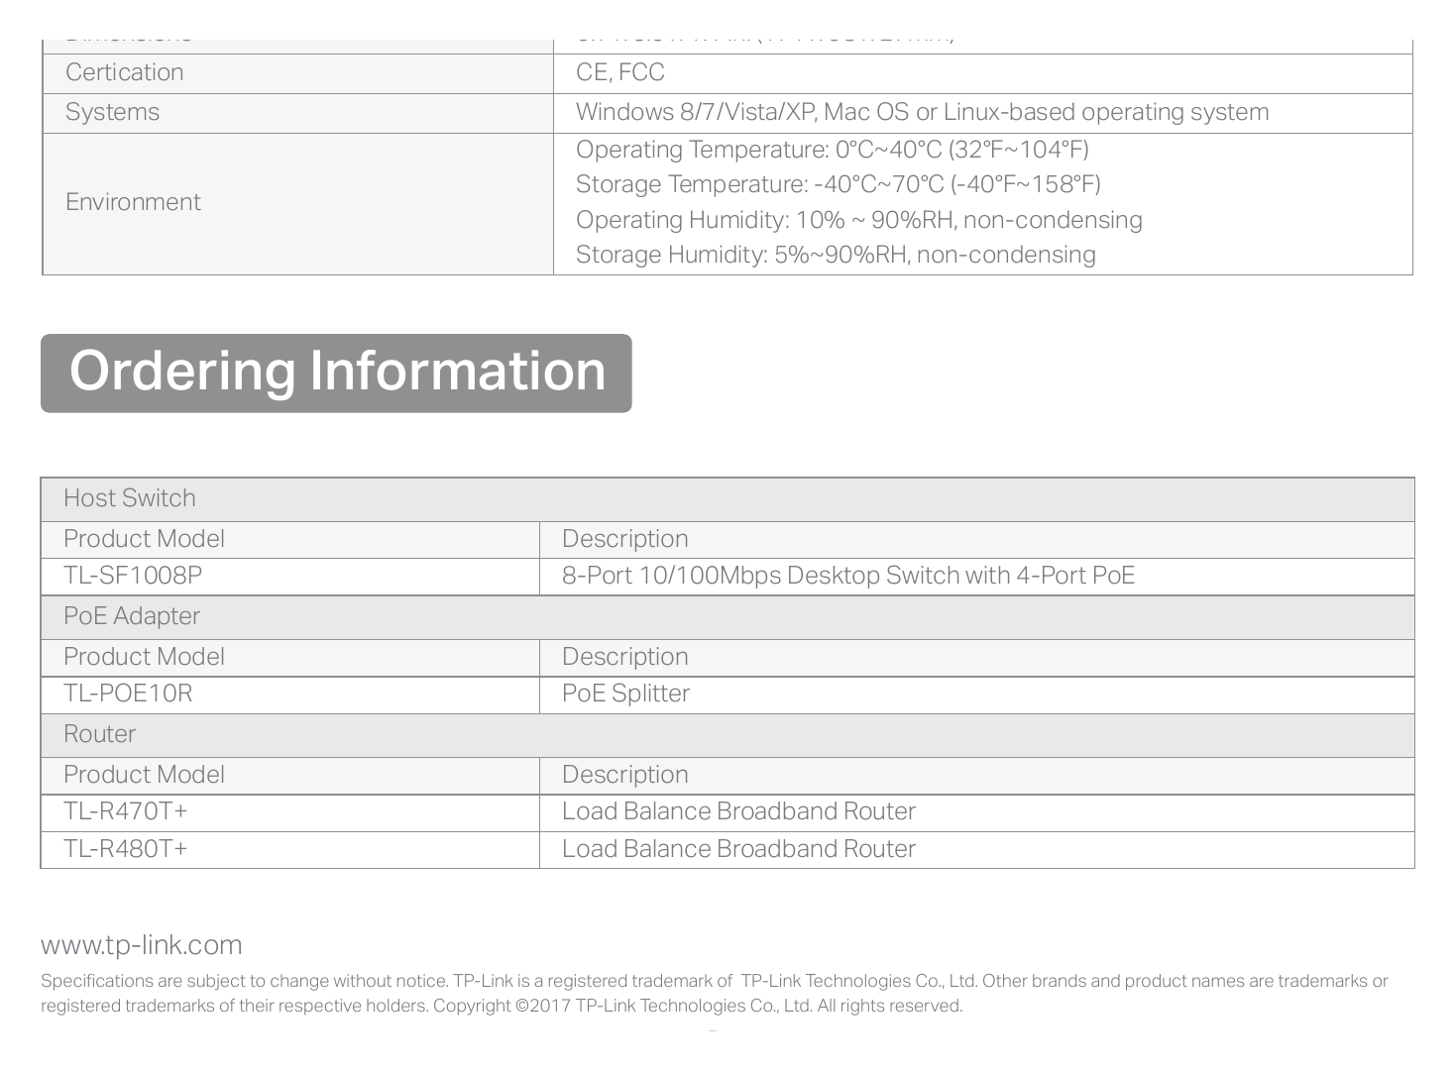This screenshot has width=1455, height=1071.
Task: Click the Description header under Host Switch
Action: coord(625,539)
